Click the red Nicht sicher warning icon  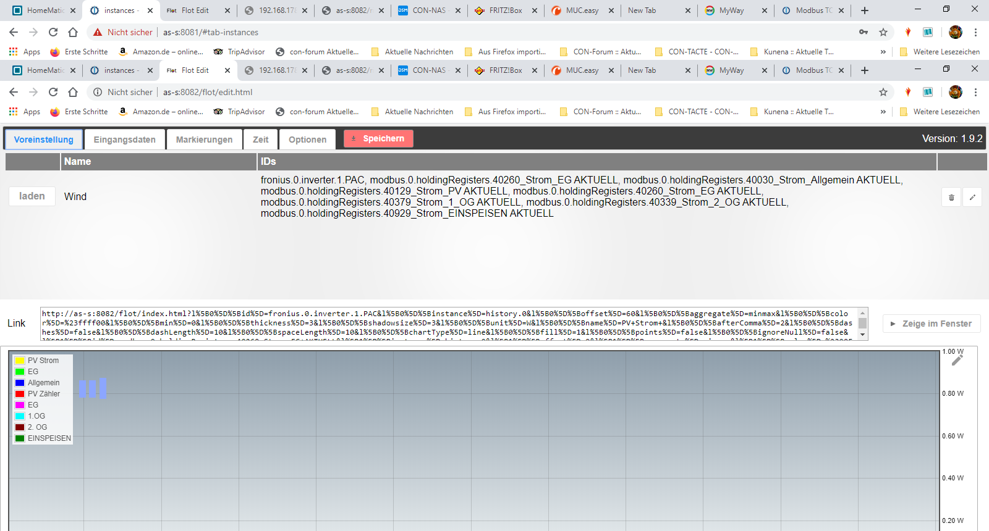tap(98, 32)
